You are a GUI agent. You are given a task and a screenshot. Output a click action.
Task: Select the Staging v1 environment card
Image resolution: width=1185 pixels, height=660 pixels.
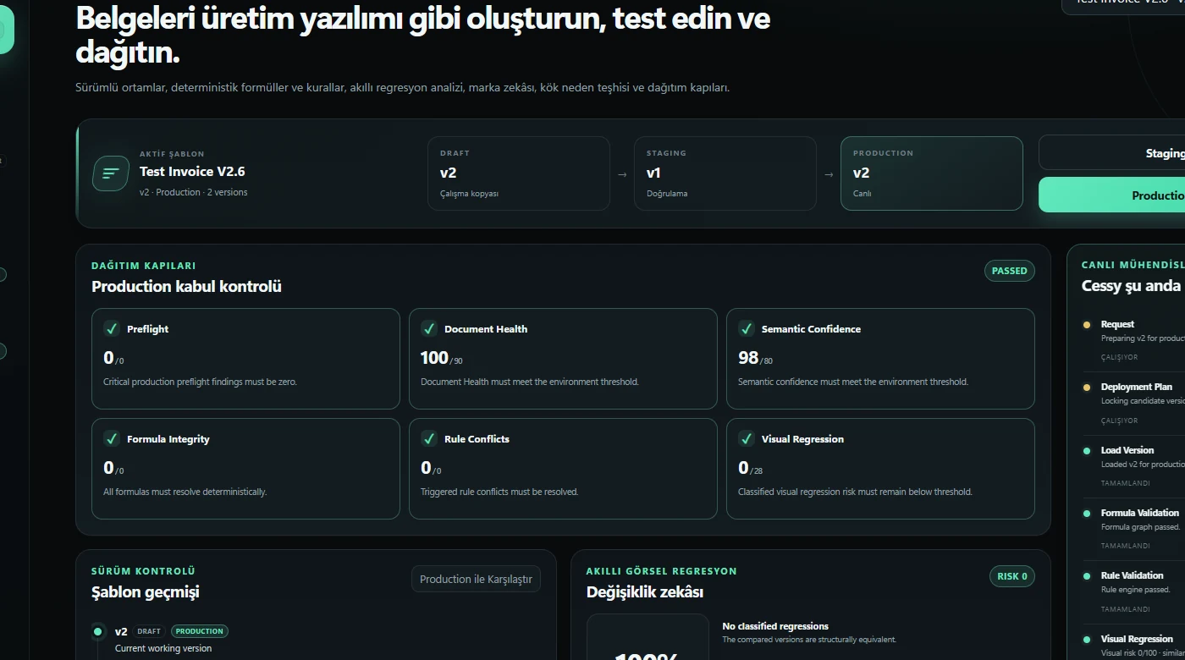coord(725,173)
